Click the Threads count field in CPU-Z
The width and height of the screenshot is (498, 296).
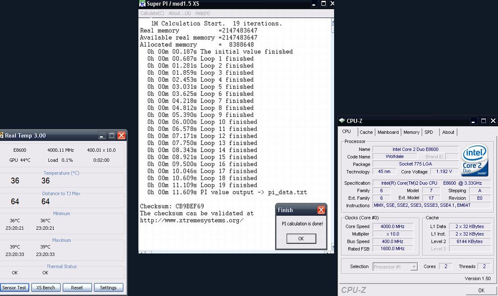click(x=484, y=266)
